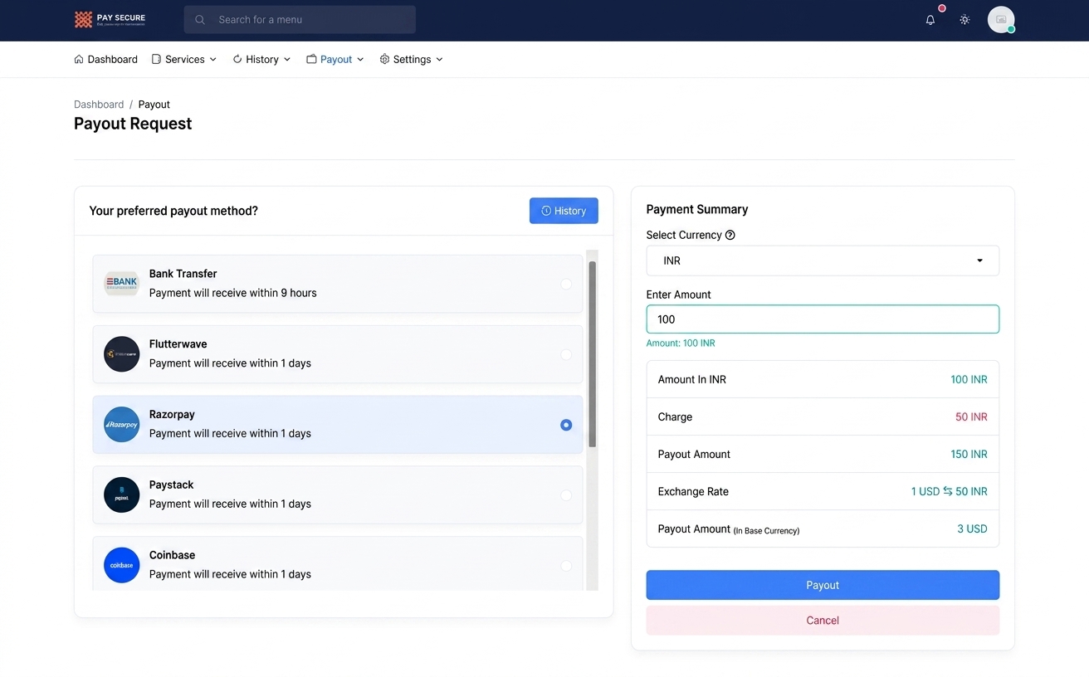Click the Dashboard breadcrumb link
1089x677 pixels.
[99, 105]
